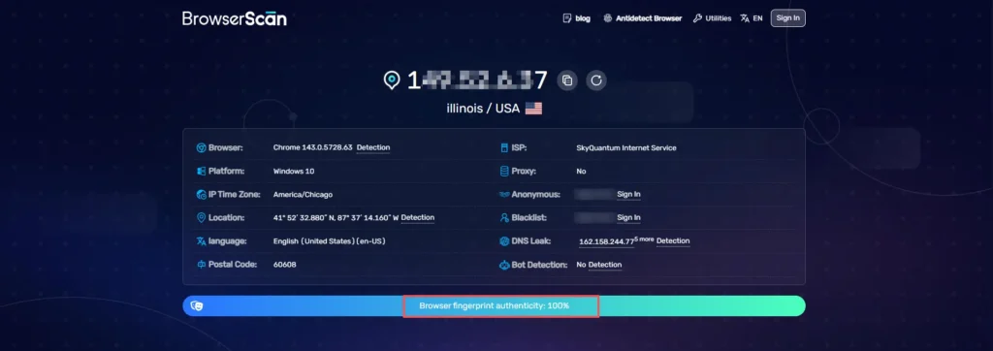The height and width of the screenshot is (351, 993).
Task: Open the EN language selector
Action: (x=757, y=18)
